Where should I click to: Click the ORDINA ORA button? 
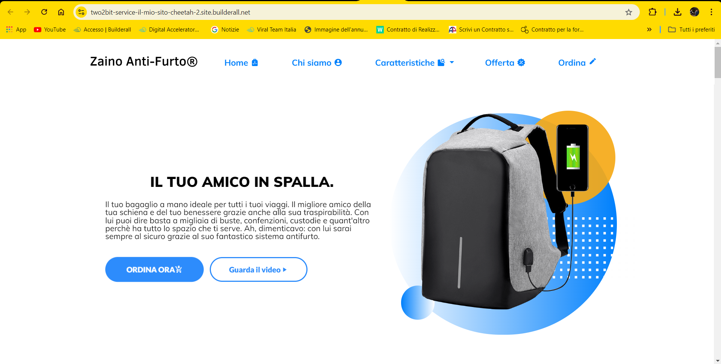(x=154, y=269)
